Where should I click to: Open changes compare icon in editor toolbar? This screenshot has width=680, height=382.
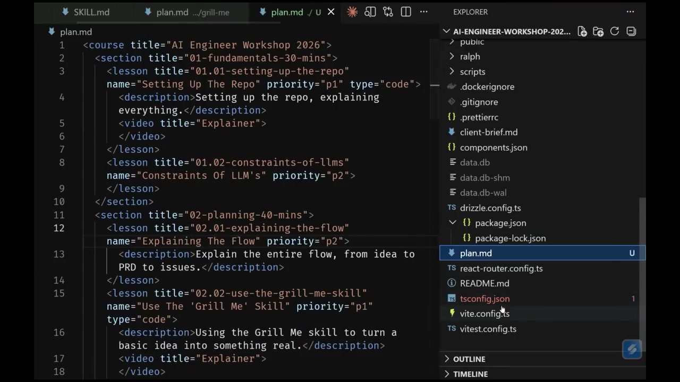tap(388, 12)
